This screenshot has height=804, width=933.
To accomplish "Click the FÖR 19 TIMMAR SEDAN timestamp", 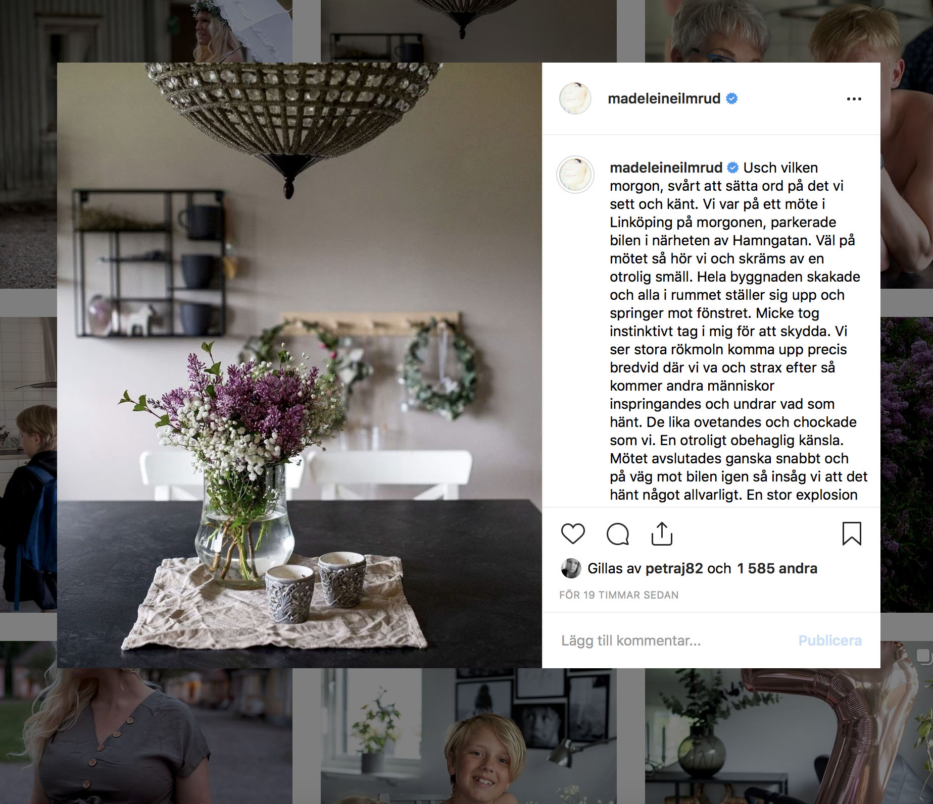I will coord(619,595).
